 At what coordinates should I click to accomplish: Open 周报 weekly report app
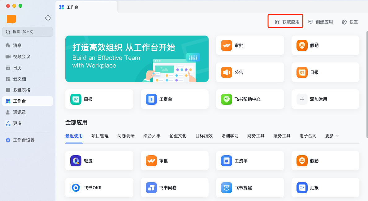(x=99, y=99)
